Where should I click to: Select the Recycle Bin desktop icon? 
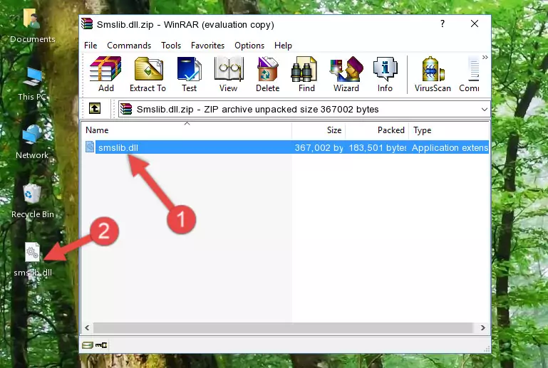tap(33, 201)
